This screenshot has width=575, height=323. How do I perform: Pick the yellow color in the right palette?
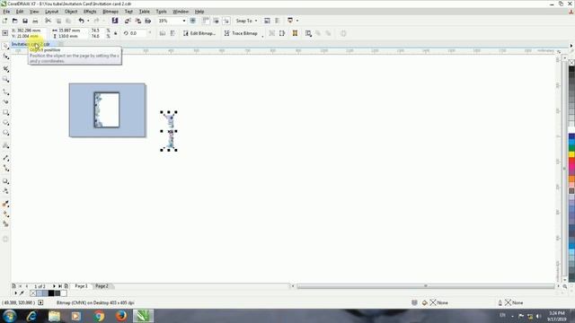571,154
